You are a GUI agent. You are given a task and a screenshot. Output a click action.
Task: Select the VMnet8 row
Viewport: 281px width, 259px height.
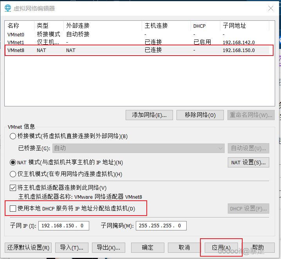(x=137, y=50)
